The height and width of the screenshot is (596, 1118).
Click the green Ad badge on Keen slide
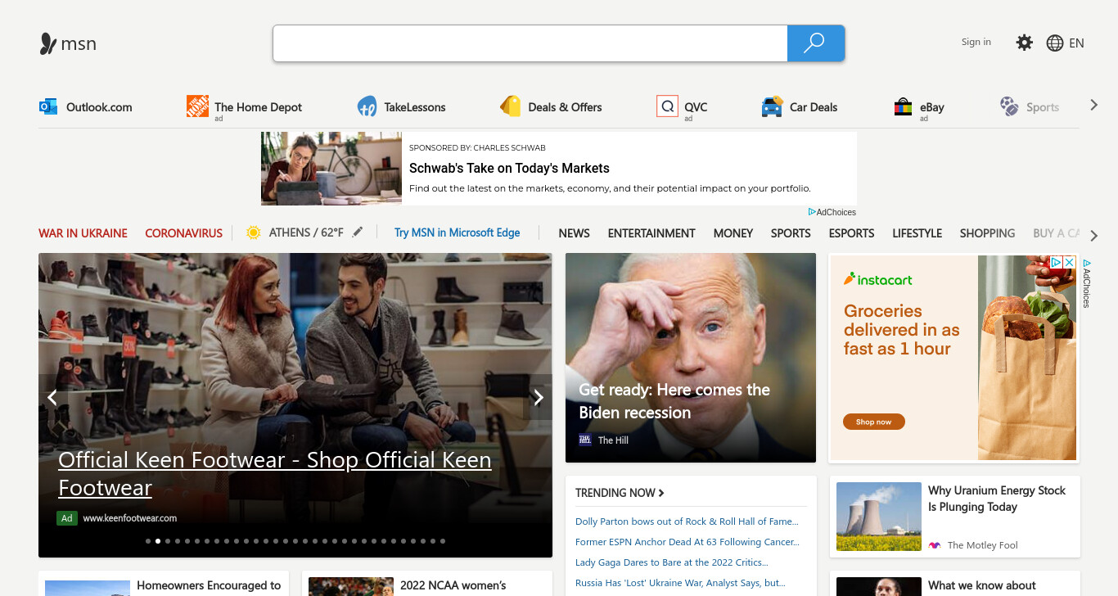tap(67, 518)
